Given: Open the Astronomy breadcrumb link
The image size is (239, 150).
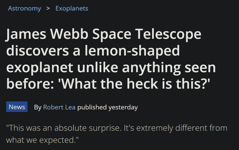Looking at the screenshot, I should tap(24, 8).
